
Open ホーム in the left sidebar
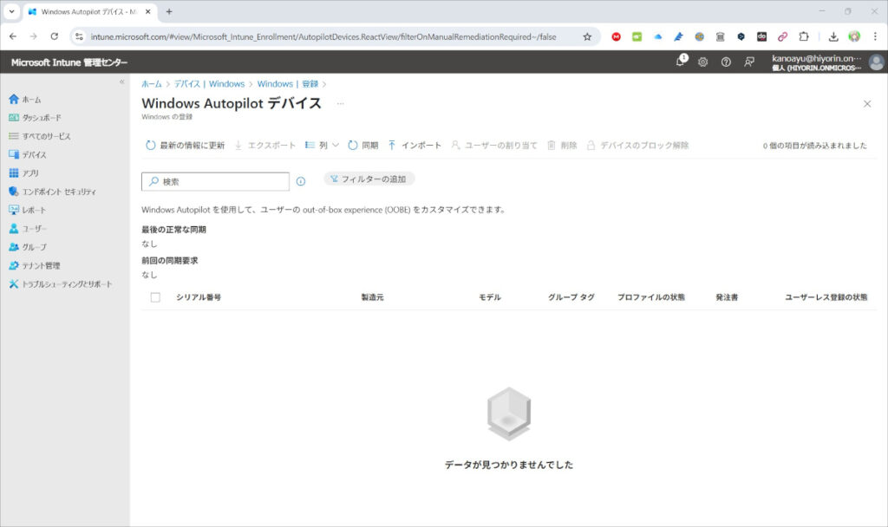(x=25, y=100)
